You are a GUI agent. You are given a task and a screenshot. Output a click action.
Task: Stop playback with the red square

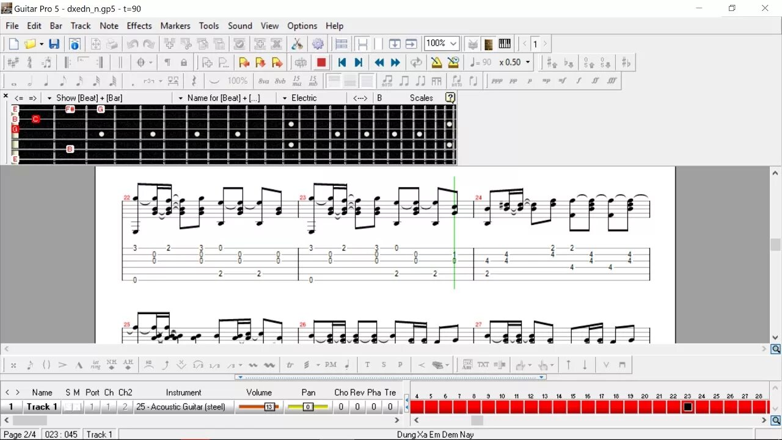point(321,62)
